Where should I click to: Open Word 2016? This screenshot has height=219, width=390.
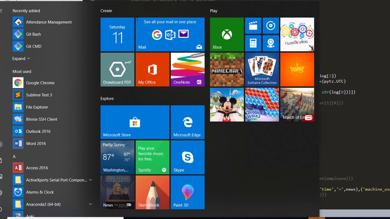coord(52,144)
